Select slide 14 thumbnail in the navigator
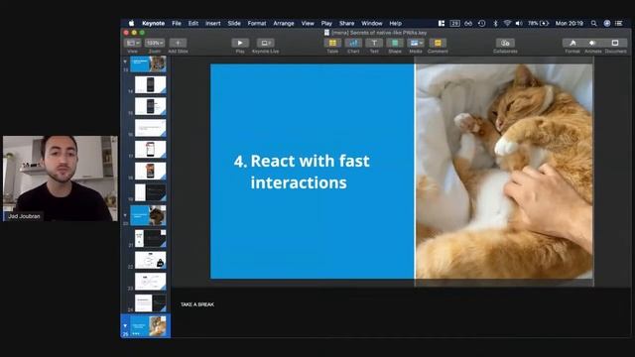The width and height of the screenshot is (635, 357). [150, 84]
